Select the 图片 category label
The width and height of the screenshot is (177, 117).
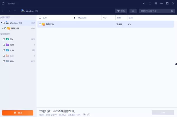12,39
